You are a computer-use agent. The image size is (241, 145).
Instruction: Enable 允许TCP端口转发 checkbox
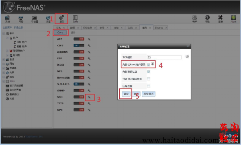click(x=149, y=79)
